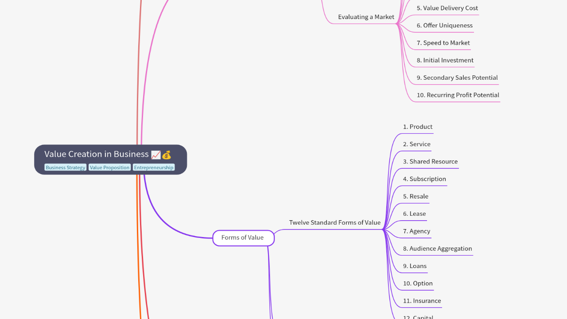The height and width of the screenshot is (319, 567).
Task: Select the 7. Speed to Market node
Action: (x=443, y=43)
